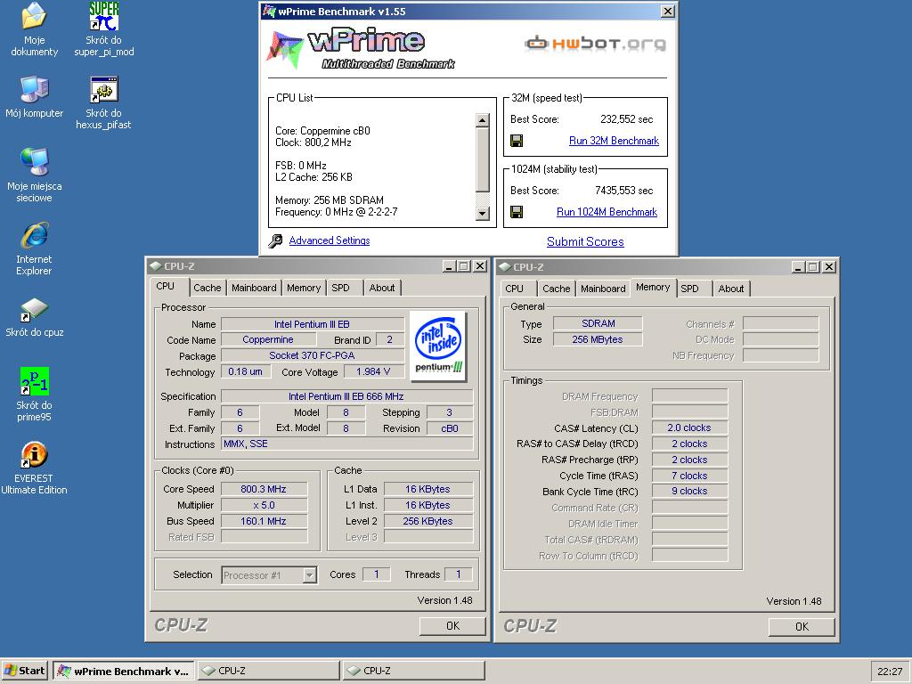Click Submit Scores link
The image size is (912, 684).
[585, 241]
